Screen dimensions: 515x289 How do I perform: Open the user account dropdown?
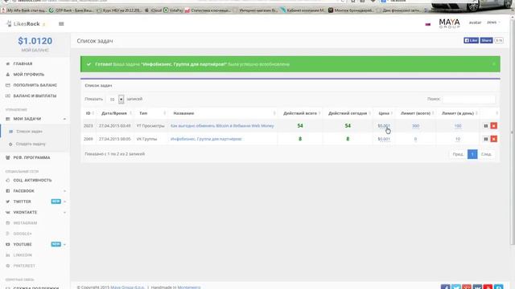pos(493,22)
